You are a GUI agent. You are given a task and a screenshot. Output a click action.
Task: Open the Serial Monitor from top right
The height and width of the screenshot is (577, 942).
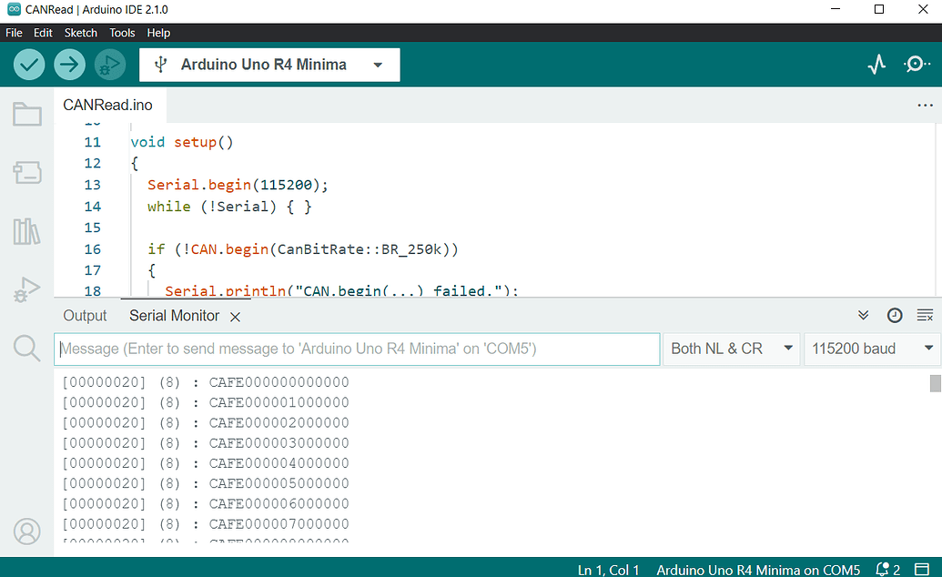[x=917, y=65]
